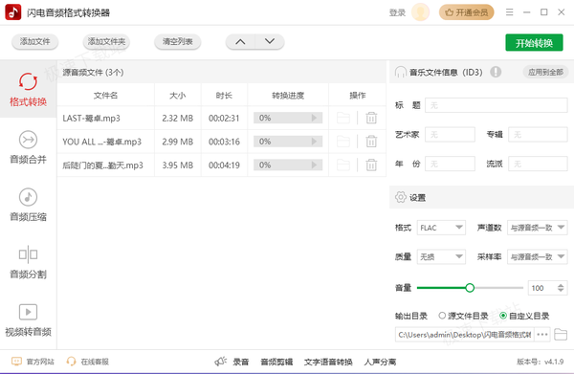
Task: Open the 质量 无损 dropdown
Action: tap(441, 257)
